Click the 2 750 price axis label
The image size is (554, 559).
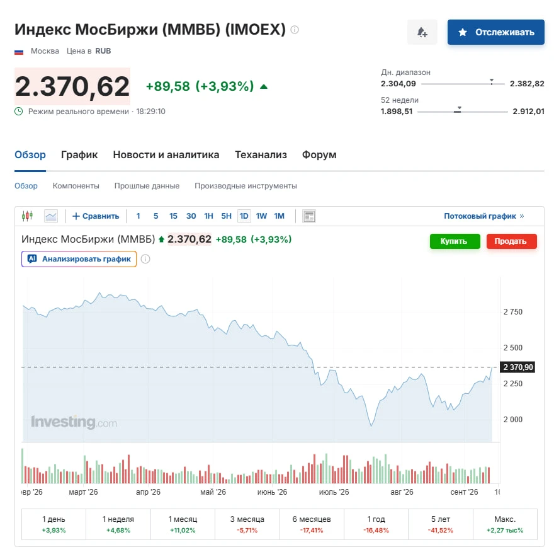point(512,311)
